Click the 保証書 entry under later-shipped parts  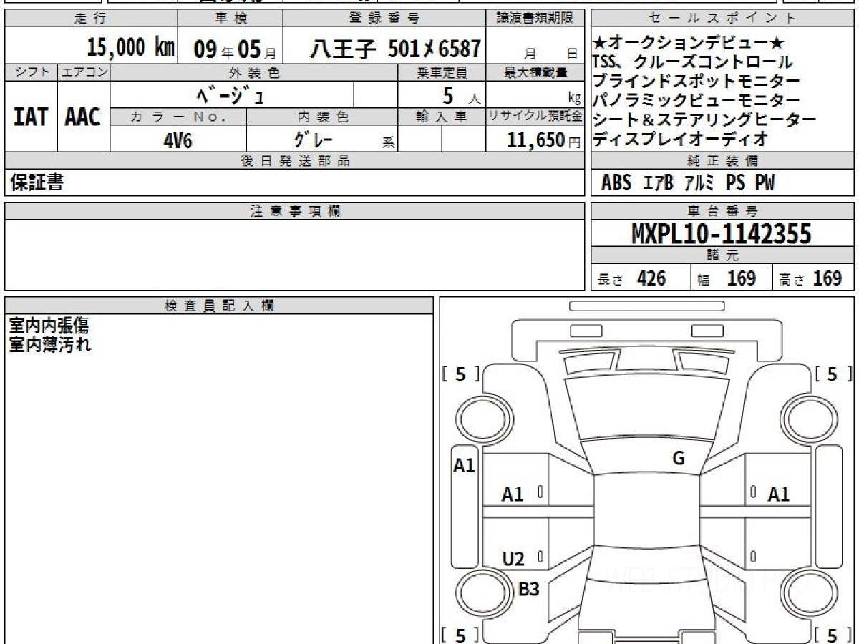37,182
